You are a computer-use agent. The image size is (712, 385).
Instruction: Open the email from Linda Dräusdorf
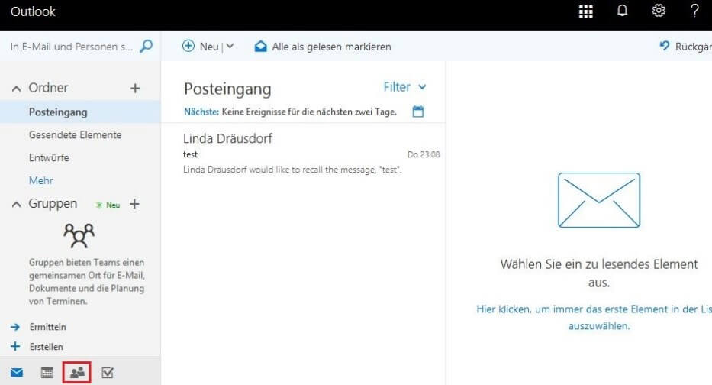[x=303, y=154]
